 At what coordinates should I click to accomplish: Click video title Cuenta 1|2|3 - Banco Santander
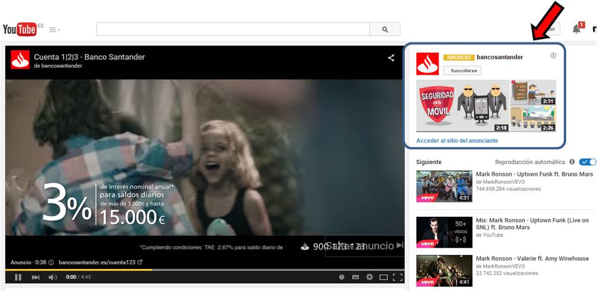pos(90,57)
